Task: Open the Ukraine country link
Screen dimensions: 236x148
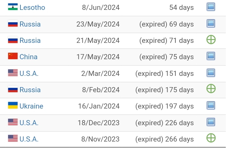Action: (x=31, y=106)
